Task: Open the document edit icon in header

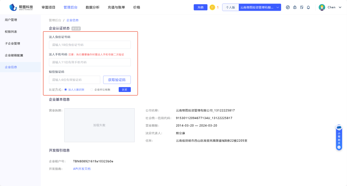Action: [302, 7]
